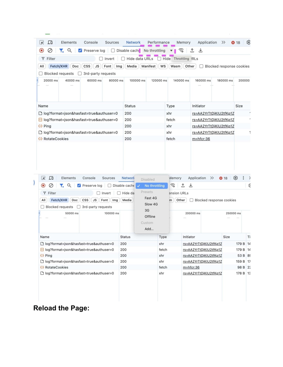
Task: Switch to the Console tab in lower DevTools
Action: (x=89, y=178)
